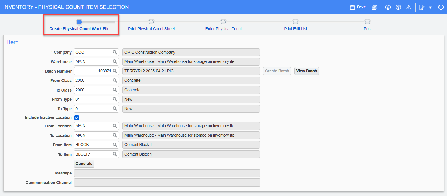This screenshot has height=196, width=447.
Task: Open Batch Number lookup magnifier icon
Action: click(115, 71)
